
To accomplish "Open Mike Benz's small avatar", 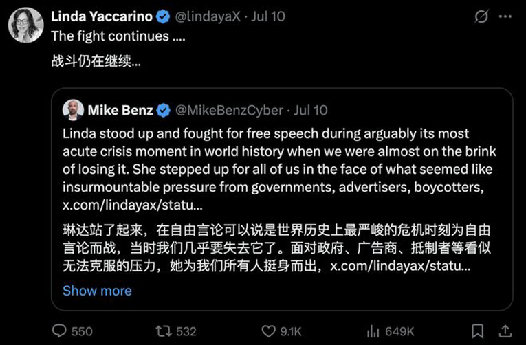I will (x=73, y=110).
